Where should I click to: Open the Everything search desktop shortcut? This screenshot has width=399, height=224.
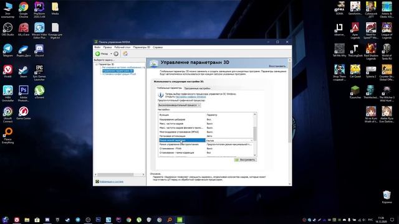pos(7,136)
